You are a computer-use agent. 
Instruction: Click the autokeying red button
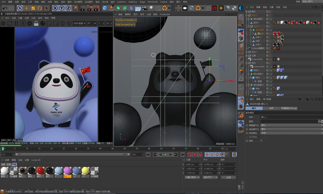tap(195, 155)
